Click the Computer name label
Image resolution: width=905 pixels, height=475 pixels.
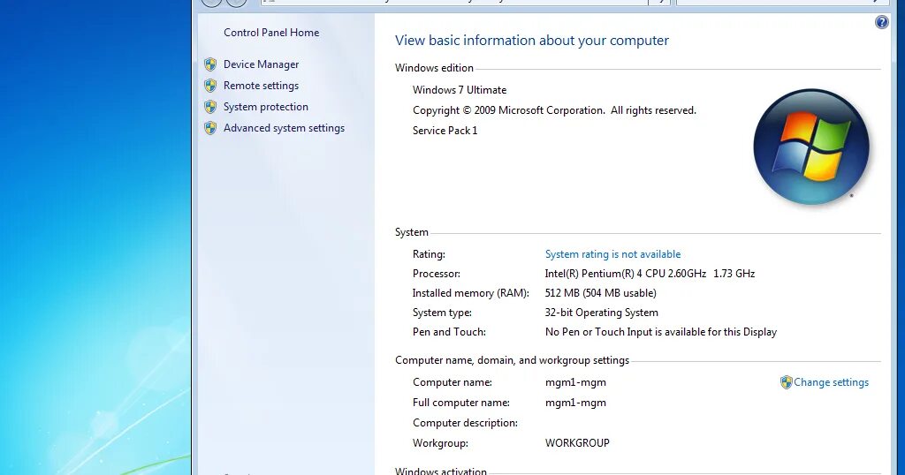(x=452, y=382)
